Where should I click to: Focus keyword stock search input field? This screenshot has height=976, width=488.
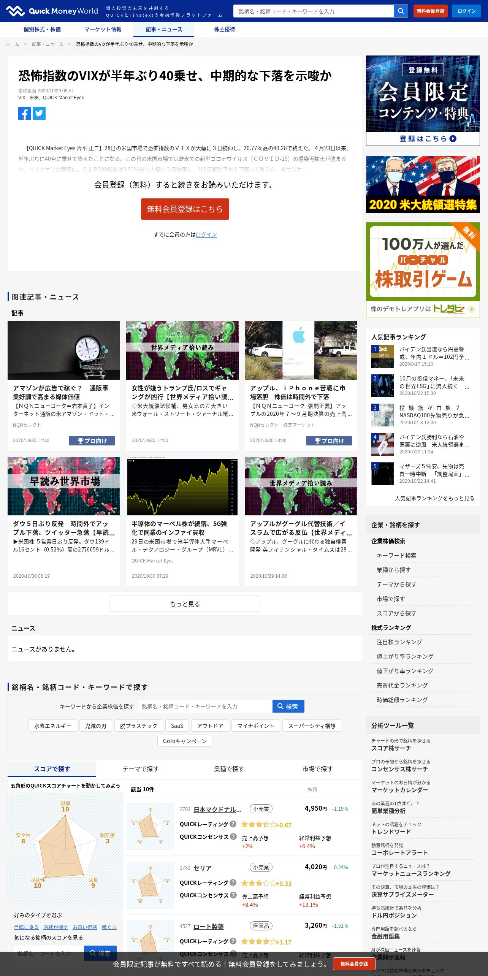(x=205, y=706)
